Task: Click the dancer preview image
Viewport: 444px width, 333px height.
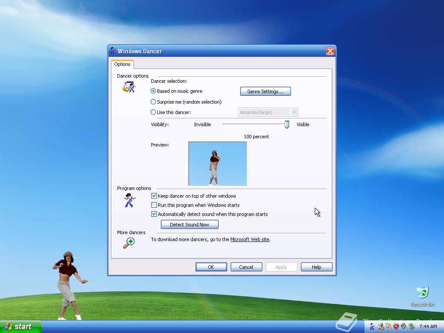Action: click(218, 163)
